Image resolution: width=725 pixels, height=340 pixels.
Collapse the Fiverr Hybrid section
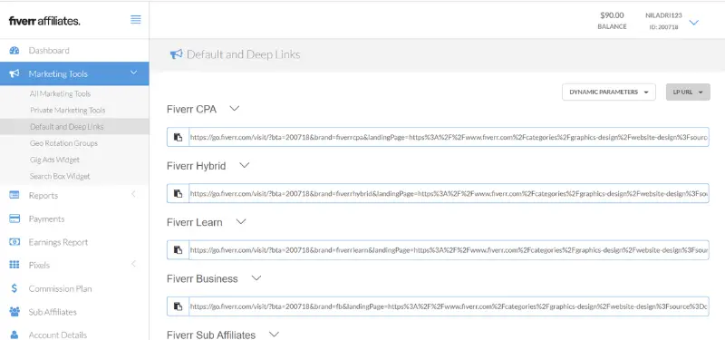coord(244,165)
